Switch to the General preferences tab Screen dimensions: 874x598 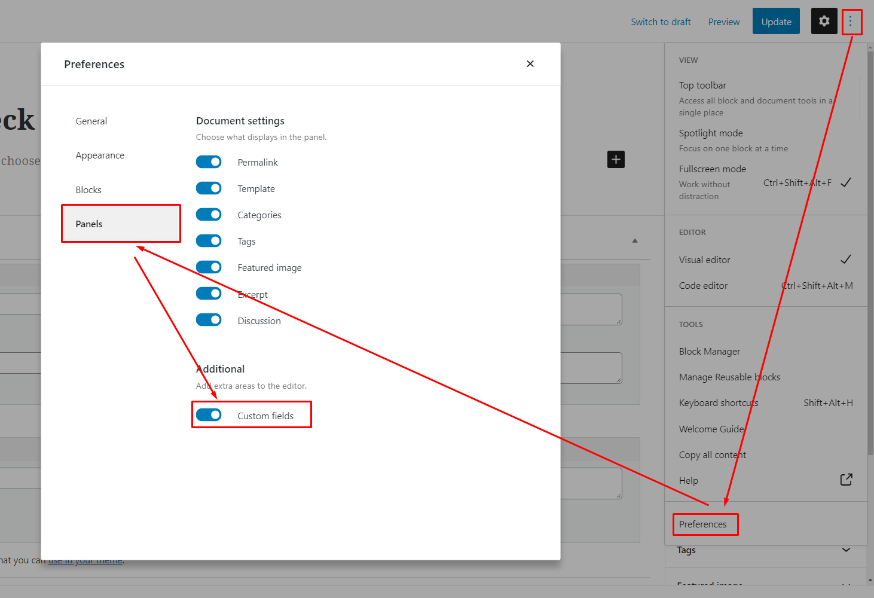coord(91,121)
